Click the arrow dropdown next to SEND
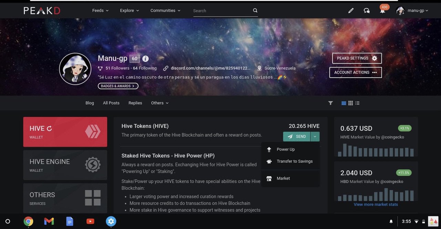Viewport: 441px width, 229px height. (x=315, y=137)
